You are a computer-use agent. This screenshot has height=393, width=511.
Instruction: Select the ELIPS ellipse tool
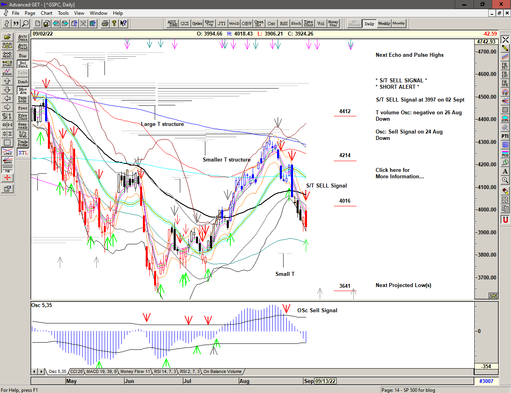tap(505, 118)
